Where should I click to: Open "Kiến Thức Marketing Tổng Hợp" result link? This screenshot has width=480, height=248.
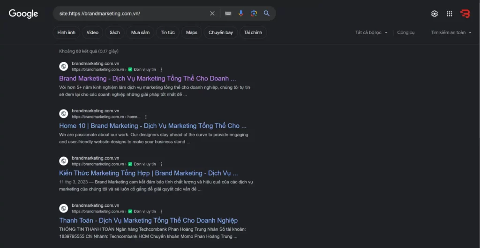(x=148, y=173)
